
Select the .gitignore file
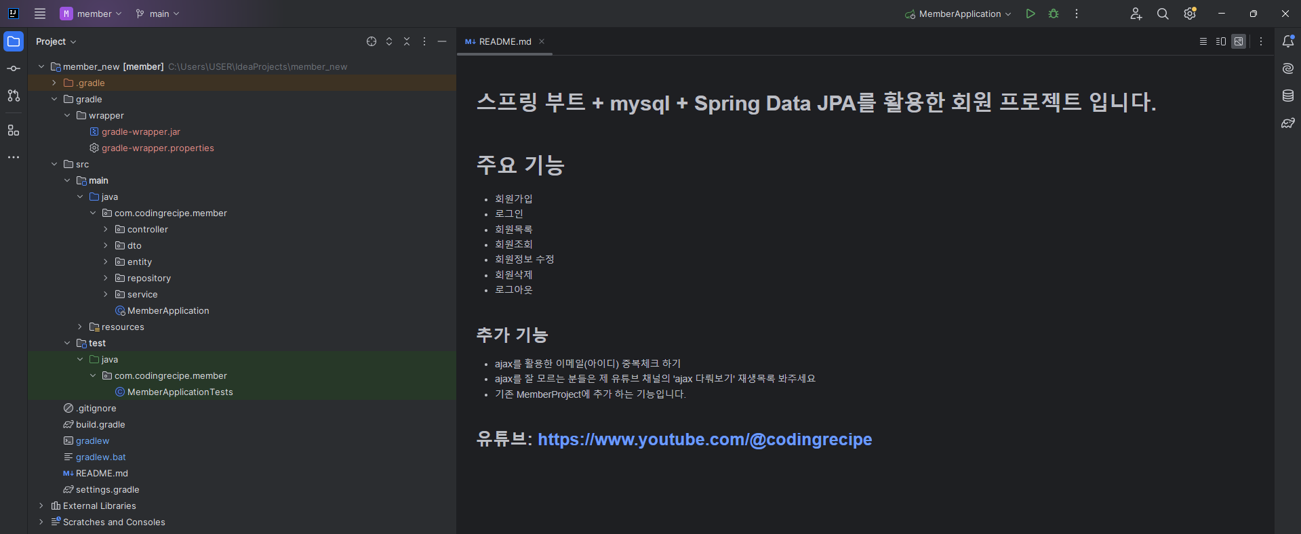(x=96, y=408)
